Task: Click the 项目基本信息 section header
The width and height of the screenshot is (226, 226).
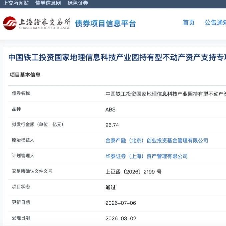Action: [x=25, y=75]
